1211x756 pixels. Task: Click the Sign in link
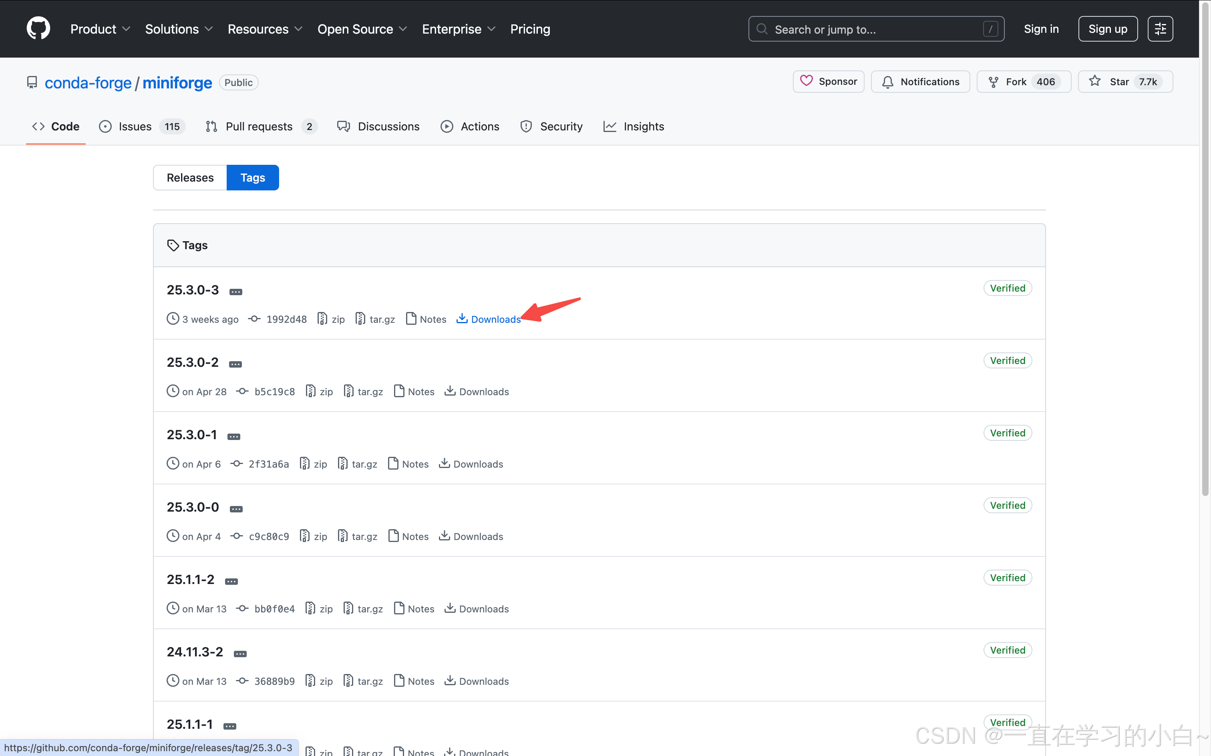(1041, 29)
